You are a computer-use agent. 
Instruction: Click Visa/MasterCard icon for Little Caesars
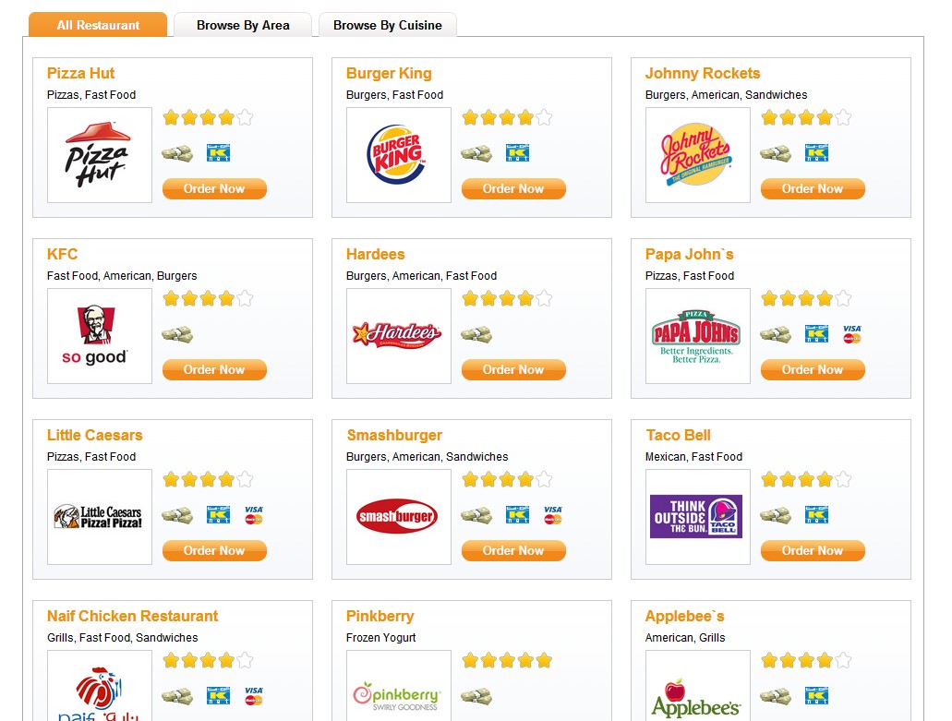click(x=254, y=514)
